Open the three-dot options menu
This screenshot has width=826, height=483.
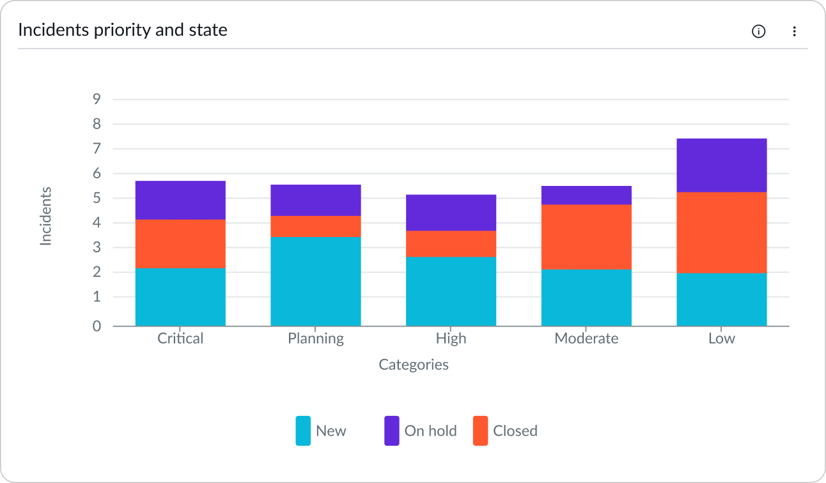tap(795, 31)
